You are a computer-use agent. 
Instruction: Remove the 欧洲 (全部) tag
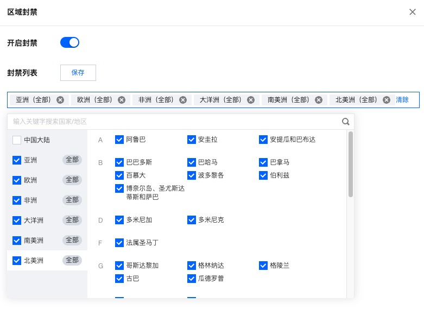122,100
